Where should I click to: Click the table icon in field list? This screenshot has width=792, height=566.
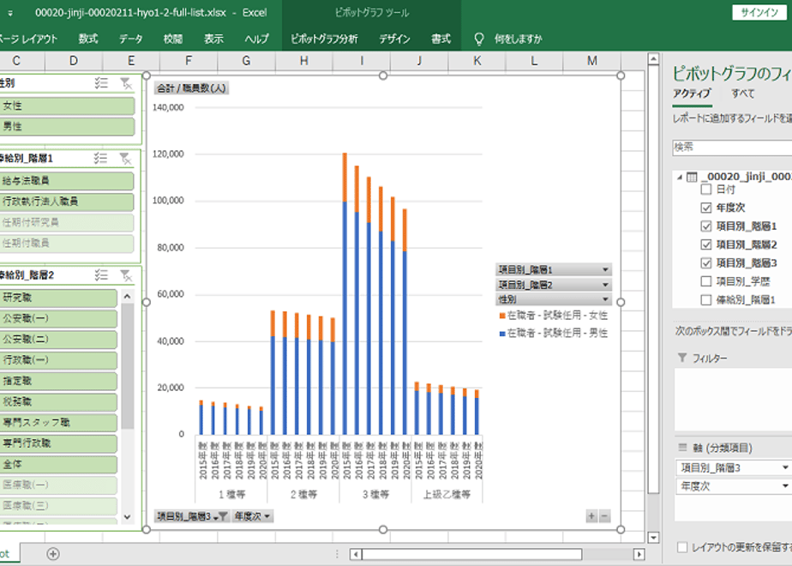click(x=692, y=177)
